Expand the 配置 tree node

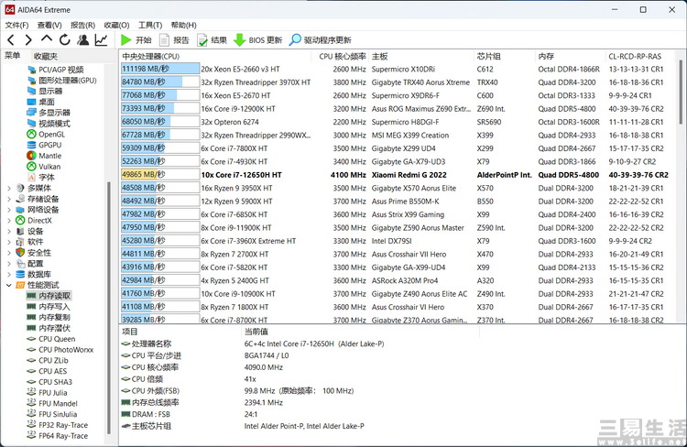pyautogui.click(x=9, y=264)
